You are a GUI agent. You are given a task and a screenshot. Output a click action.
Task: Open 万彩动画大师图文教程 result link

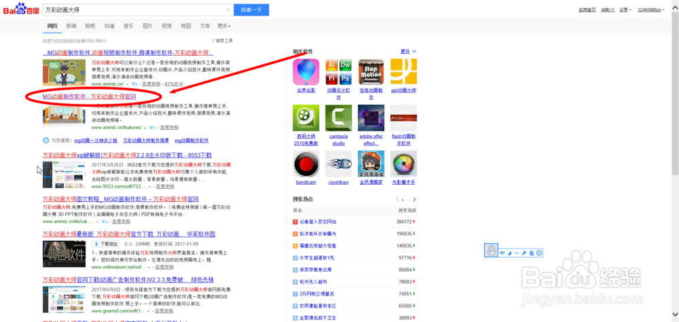pos(120,199)
